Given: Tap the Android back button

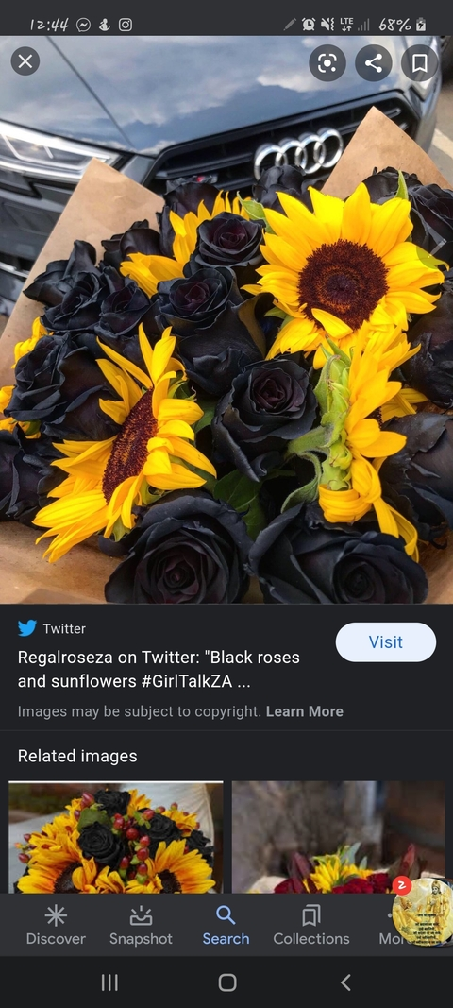Looking at the screenshot, I should (x=345, y=982).
